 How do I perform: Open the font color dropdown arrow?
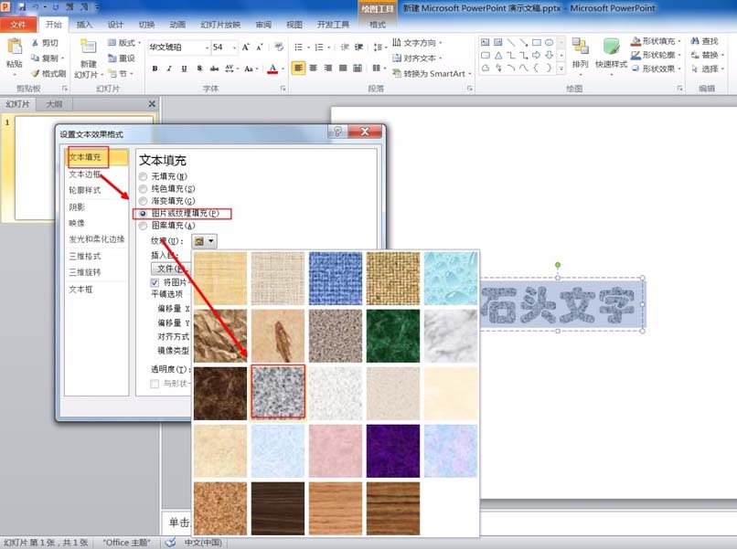(281, 69)
